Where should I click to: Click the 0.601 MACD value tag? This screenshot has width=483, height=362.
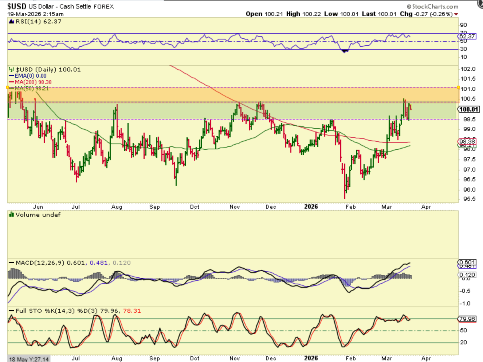point(467,262)
